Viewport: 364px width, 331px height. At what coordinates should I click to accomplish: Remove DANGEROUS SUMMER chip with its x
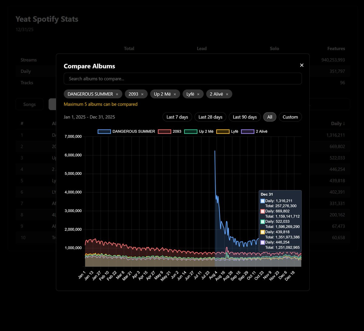(x=117, y=94)
